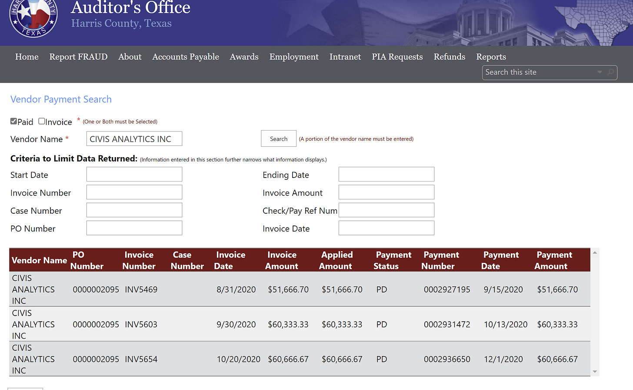Focus the Invoice Number field
This screenshot has width=633, height=390.
134,192
